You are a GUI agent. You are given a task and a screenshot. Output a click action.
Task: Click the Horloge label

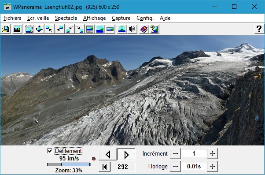click(x=158, y=167)
